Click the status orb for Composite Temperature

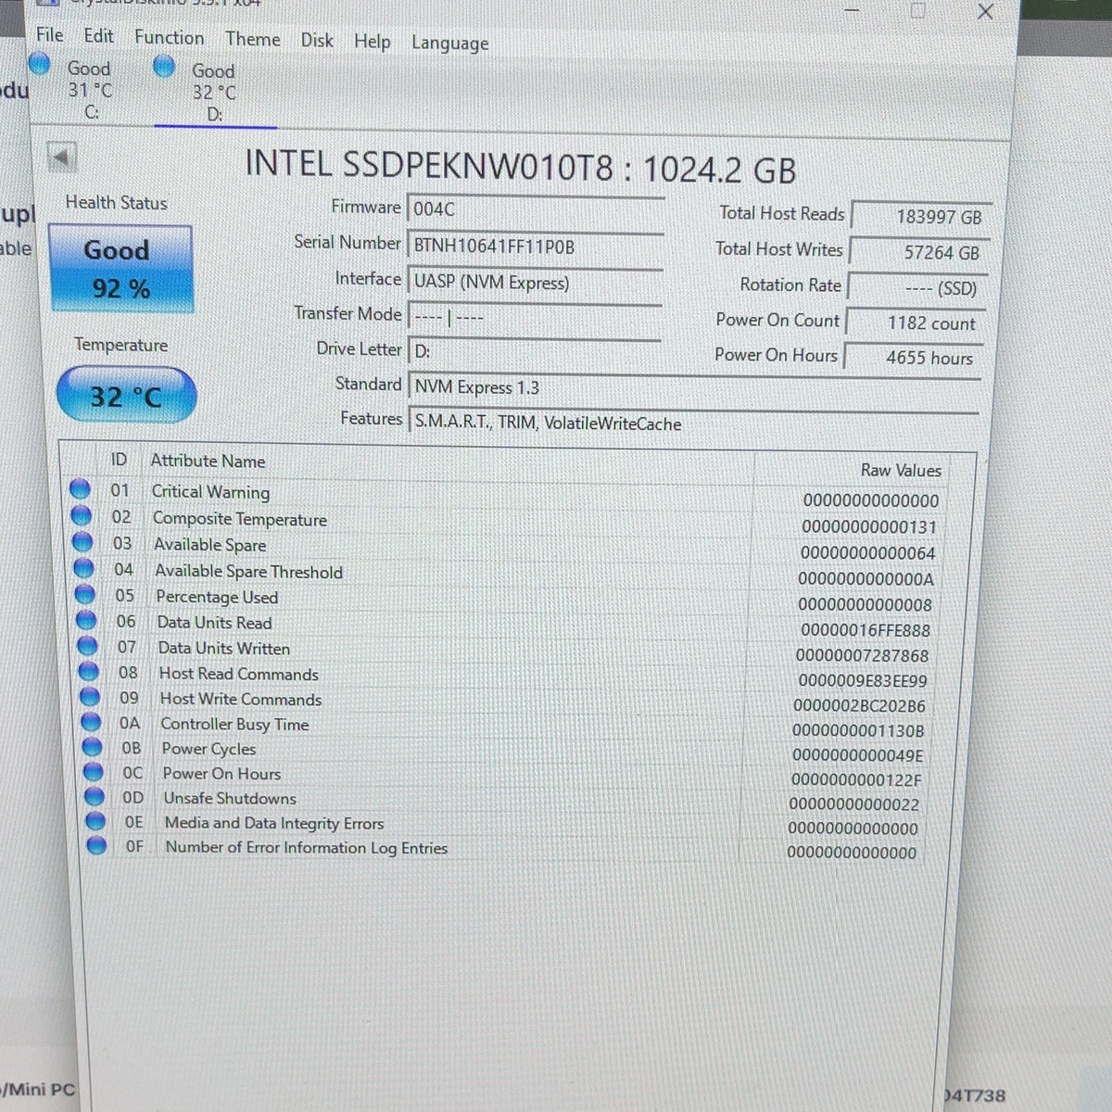pos(82,515)
